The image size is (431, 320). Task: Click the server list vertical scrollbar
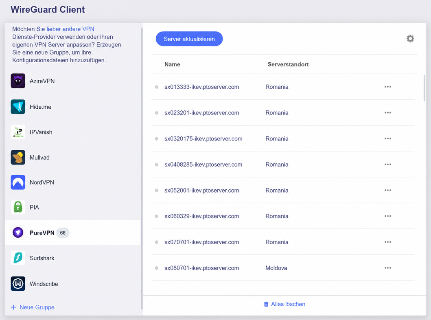(x=424, y=88)
